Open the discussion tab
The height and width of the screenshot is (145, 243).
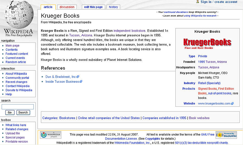point(67,7)
